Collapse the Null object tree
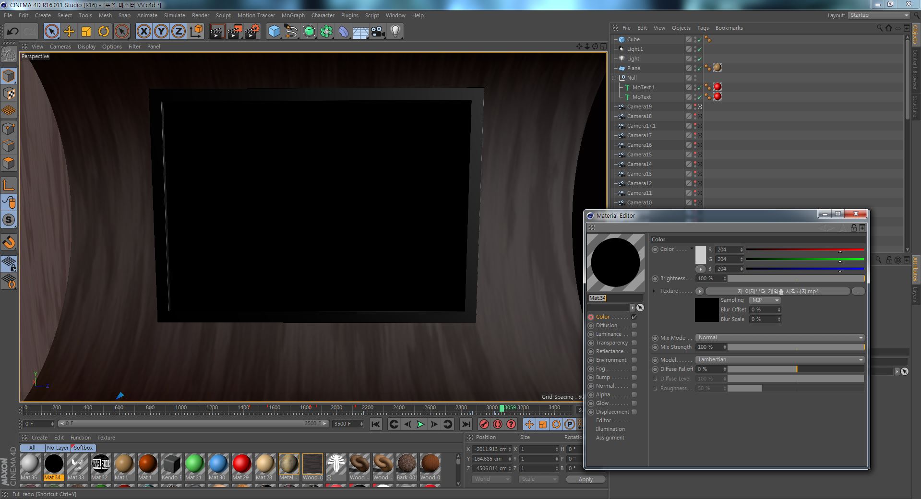 click(x=614, y=78)
